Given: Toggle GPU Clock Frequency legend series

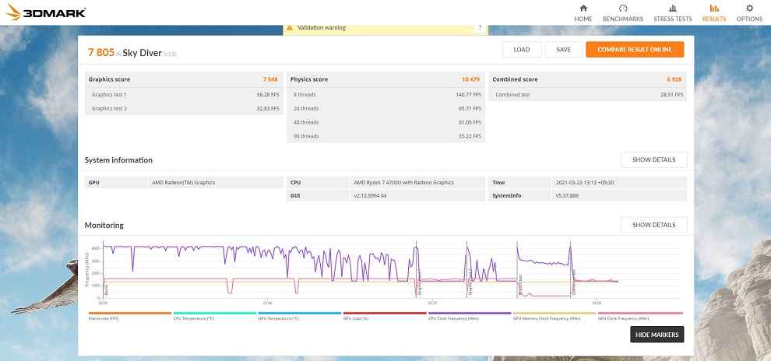Looking at the screenshot, I should (639, 317).
